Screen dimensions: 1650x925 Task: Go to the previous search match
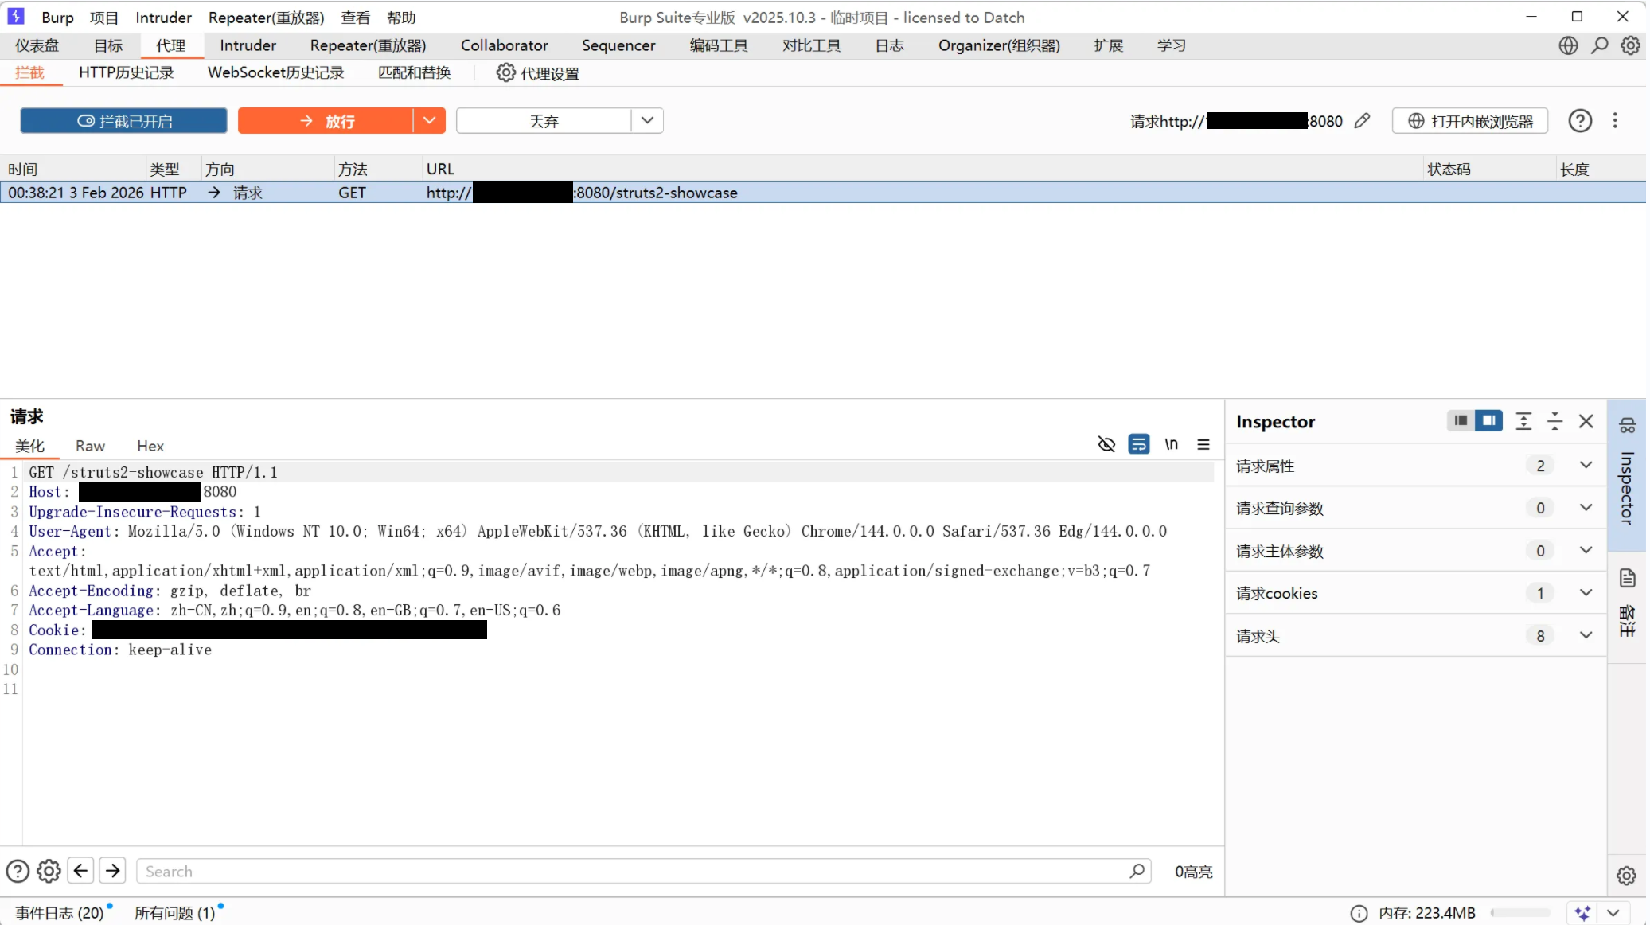(80, 871)
